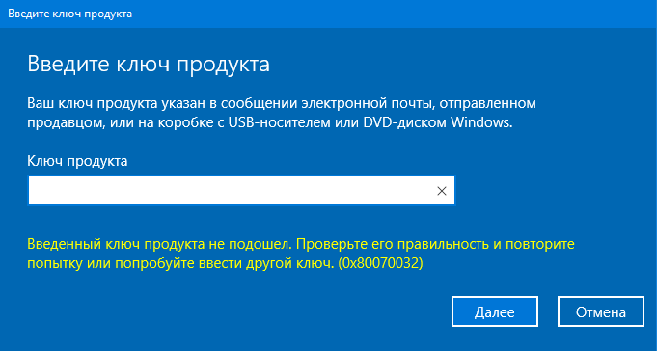Click the Ключ продукта field label

point(77,161)
